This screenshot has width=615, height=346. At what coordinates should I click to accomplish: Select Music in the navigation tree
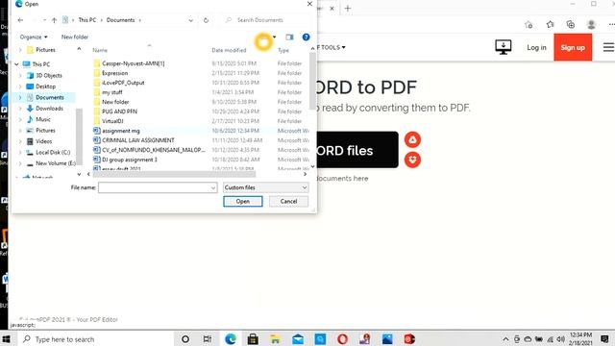tap(42, 119)
